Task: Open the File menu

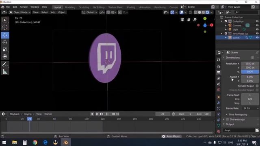Action: tap(8, 7)
